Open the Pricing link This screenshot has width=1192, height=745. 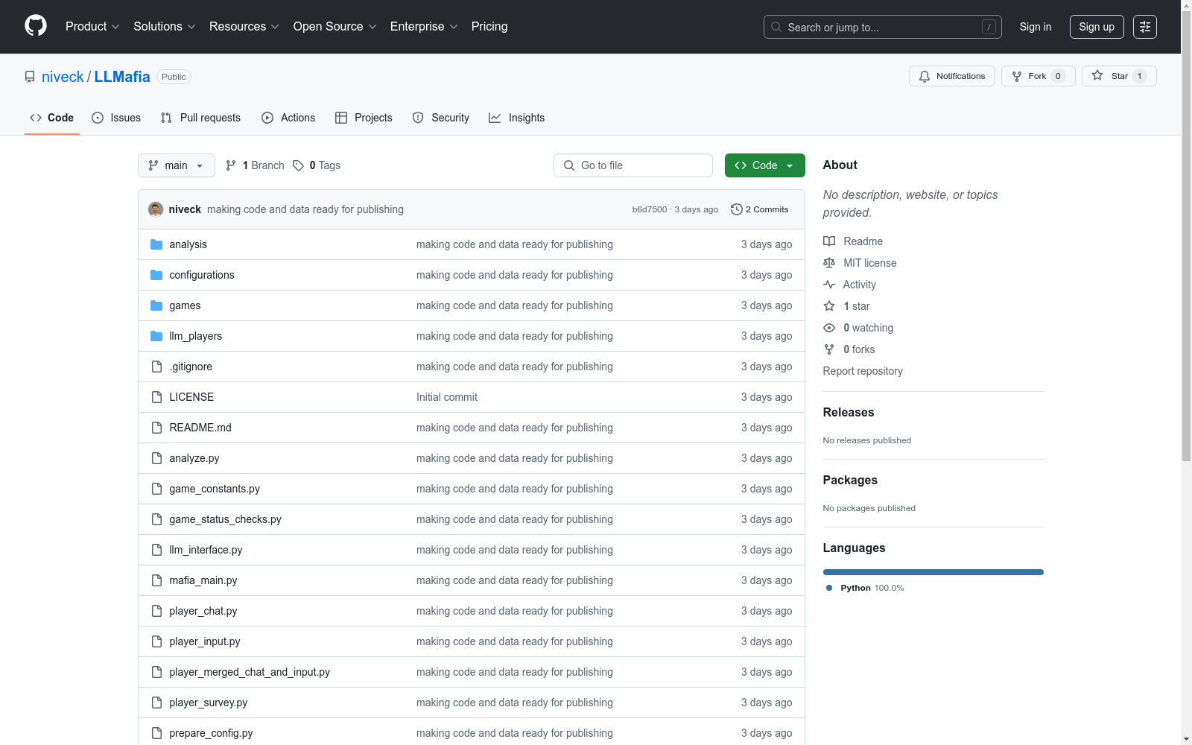(x=489, y=27)
